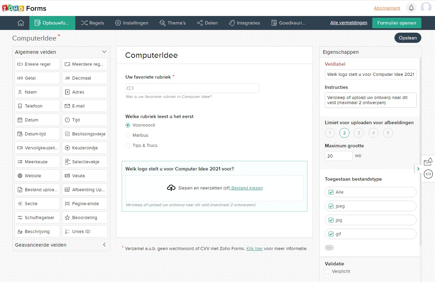Add a Naam field
435x282 pixels.
pyautogui.click(x=37, y=92)
